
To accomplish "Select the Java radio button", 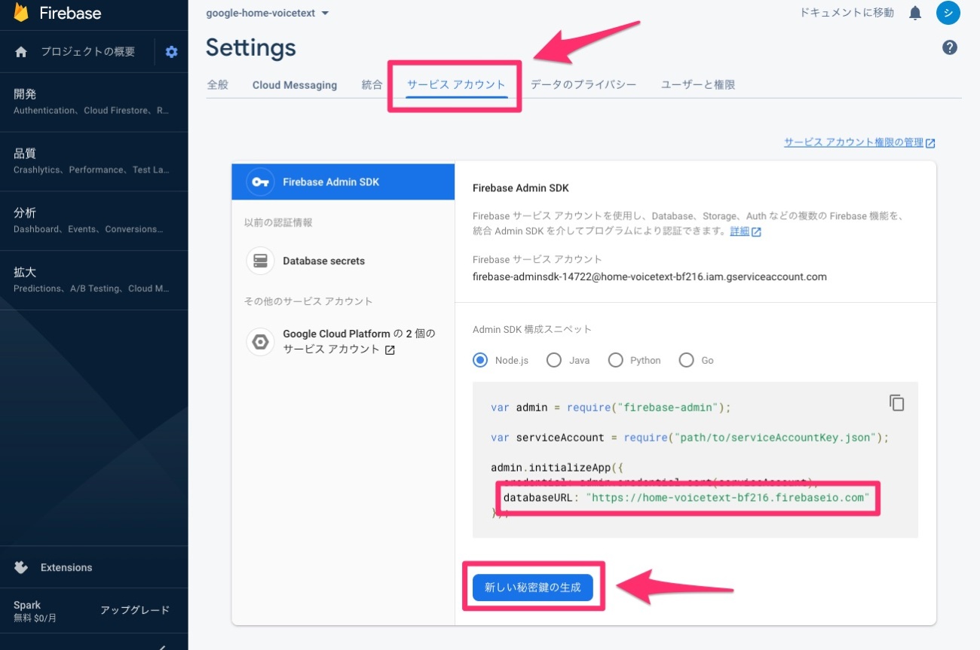I will coord(554,360).
